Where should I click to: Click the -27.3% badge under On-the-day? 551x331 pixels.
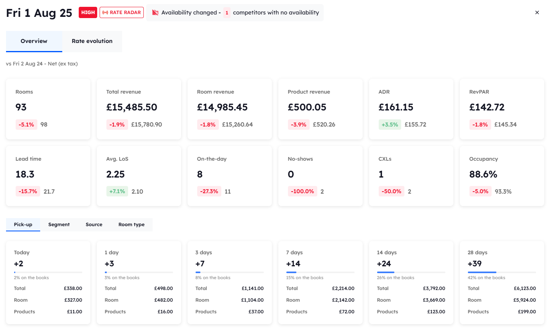tap(209, 192)
